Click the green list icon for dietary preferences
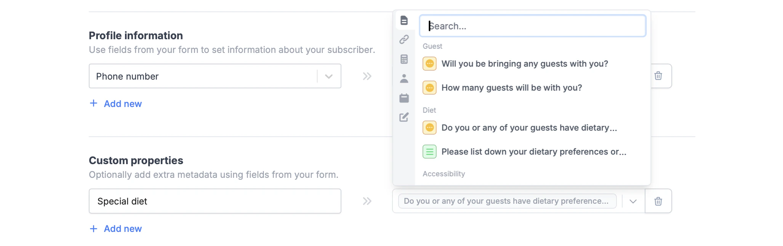The image size is (783, 246). tap(429, 152)
